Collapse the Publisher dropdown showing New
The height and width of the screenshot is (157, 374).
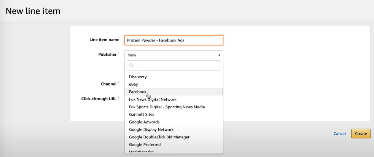pyautogui.click(x=173, y=55)
